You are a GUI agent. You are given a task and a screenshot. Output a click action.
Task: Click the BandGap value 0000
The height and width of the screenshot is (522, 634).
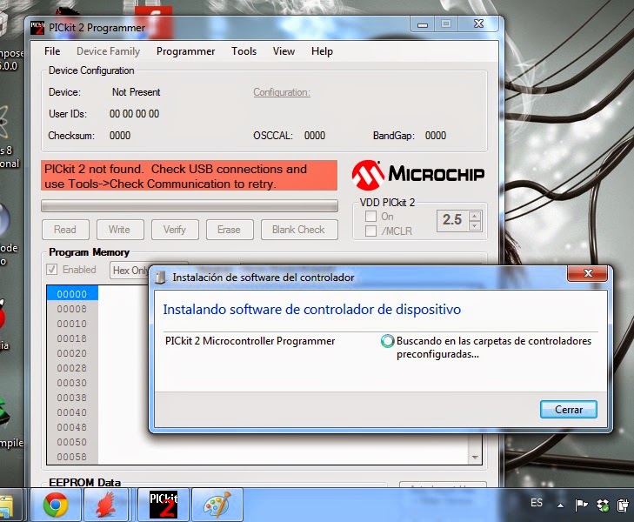(x=436, y=136)
